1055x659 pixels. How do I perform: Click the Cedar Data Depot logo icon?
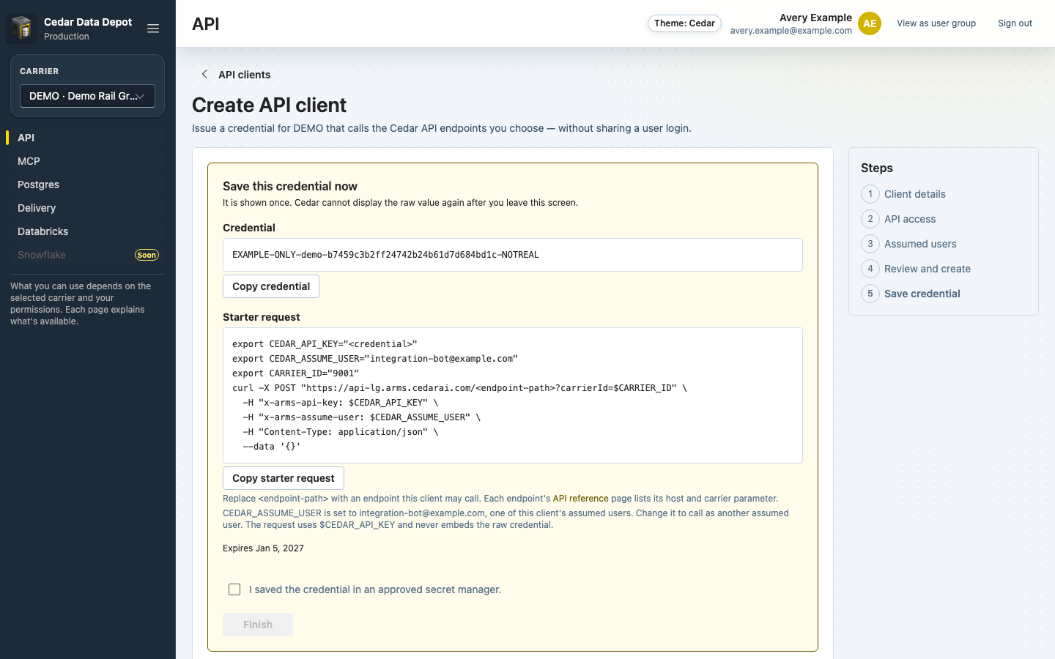click(21, 29)
